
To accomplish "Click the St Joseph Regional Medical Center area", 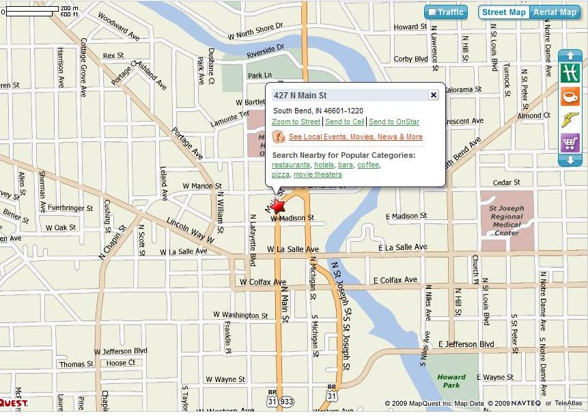I will (x=507, y=221).
